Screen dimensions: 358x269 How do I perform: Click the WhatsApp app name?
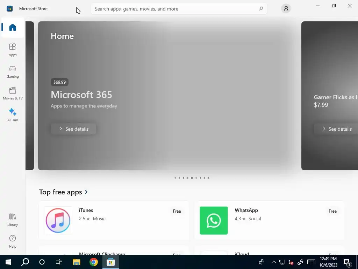point(246,210)
